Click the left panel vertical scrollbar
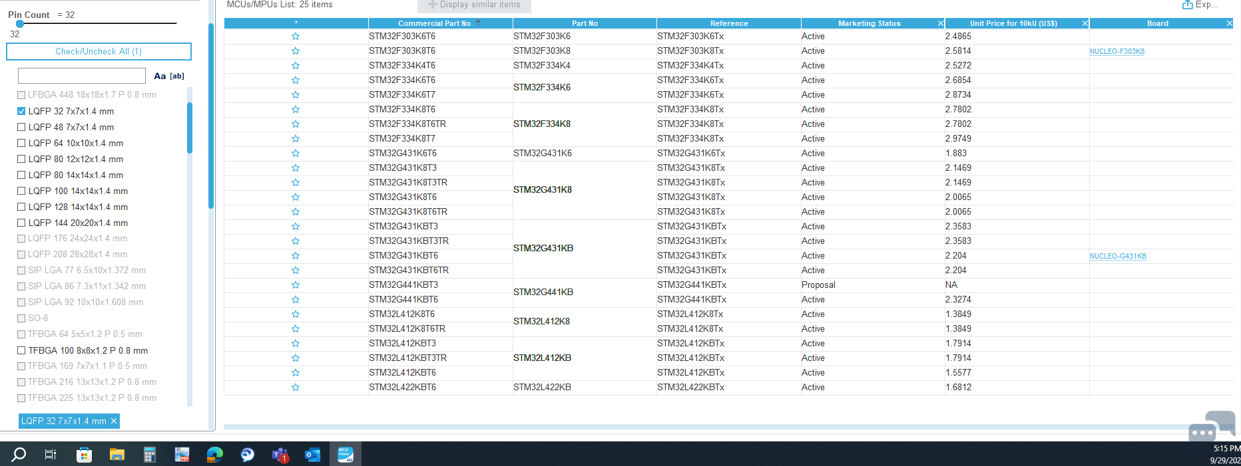1241x466 pixels. point(211,116)
